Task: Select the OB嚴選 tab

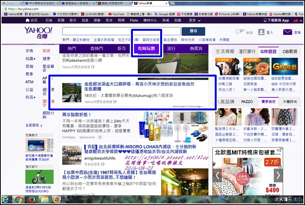Action: click(x=290, y=52)
